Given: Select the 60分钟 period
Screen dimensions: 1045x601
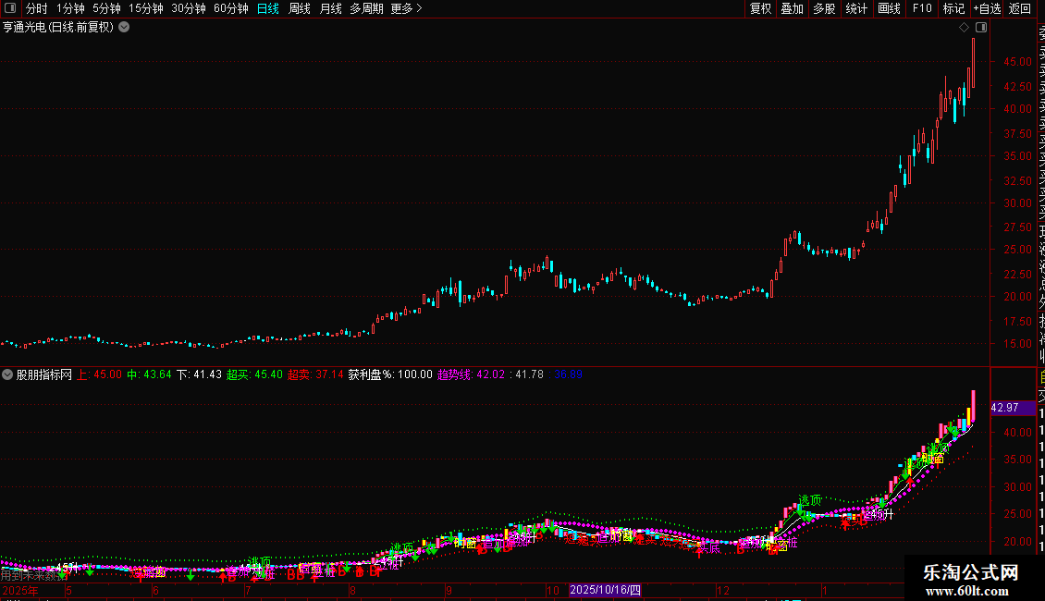Looking at the screenshot, I should click(x=231, y=8).
